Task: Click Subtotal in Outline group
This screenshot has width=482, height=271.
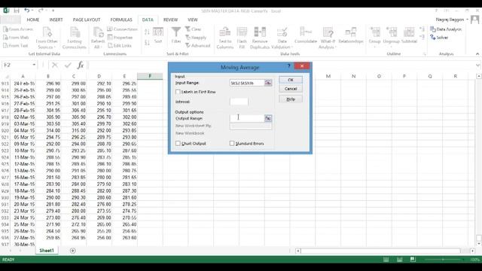Action: (x=409, y=35)
